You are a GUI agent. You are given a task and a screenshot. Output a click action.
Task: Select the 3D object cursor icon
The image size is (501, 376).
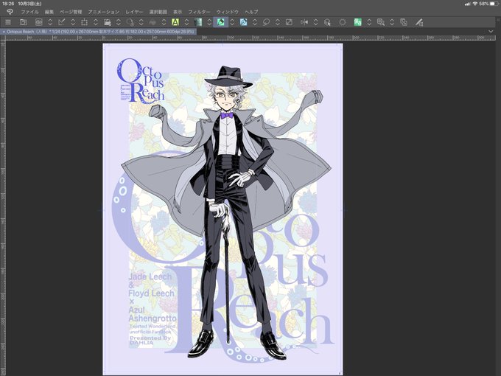327,22
